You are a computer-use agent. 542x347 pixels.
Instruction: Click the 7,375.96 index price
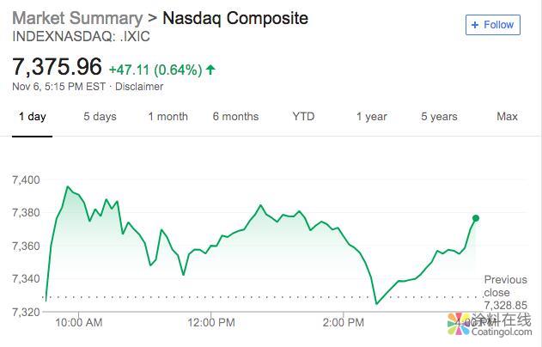57,66
